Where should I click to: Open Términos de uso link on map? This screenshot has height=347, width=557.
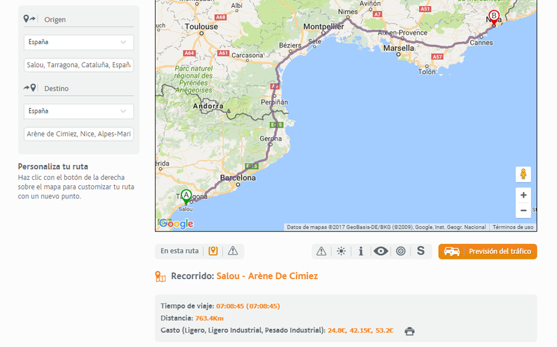pos(513,227)
